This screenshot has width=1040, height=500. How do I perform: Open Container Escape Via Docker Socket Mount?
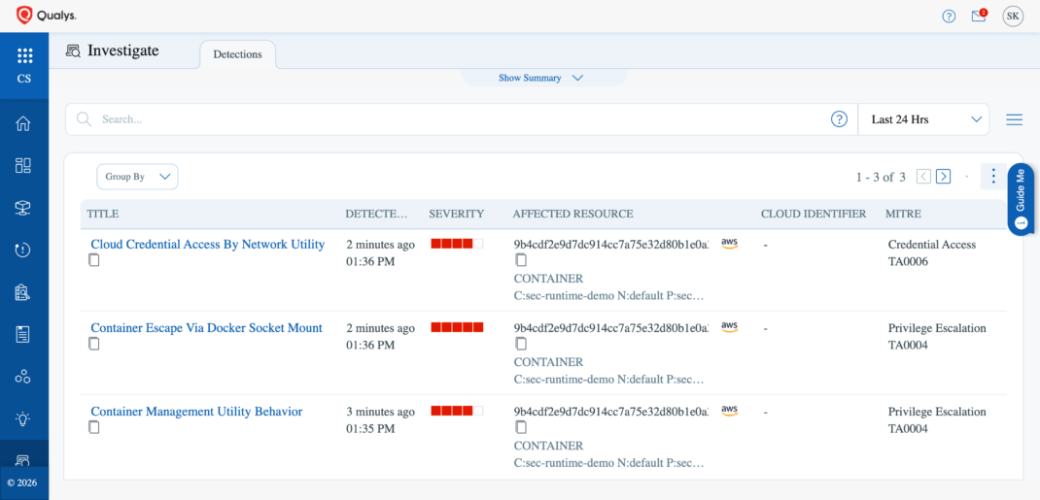tap(206, 328)
